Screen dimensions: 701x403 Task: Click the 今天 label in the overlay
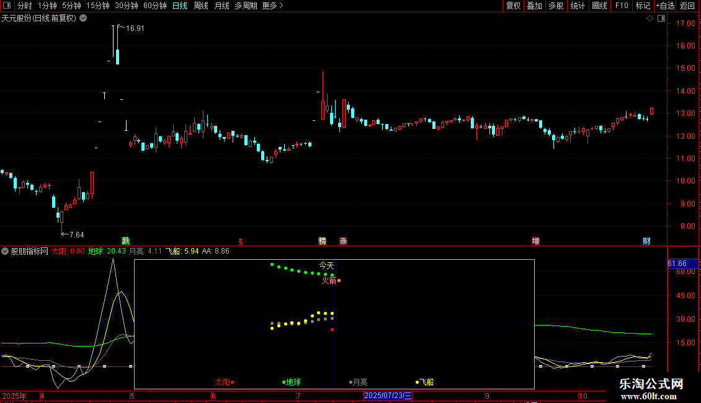coord(326,265)
